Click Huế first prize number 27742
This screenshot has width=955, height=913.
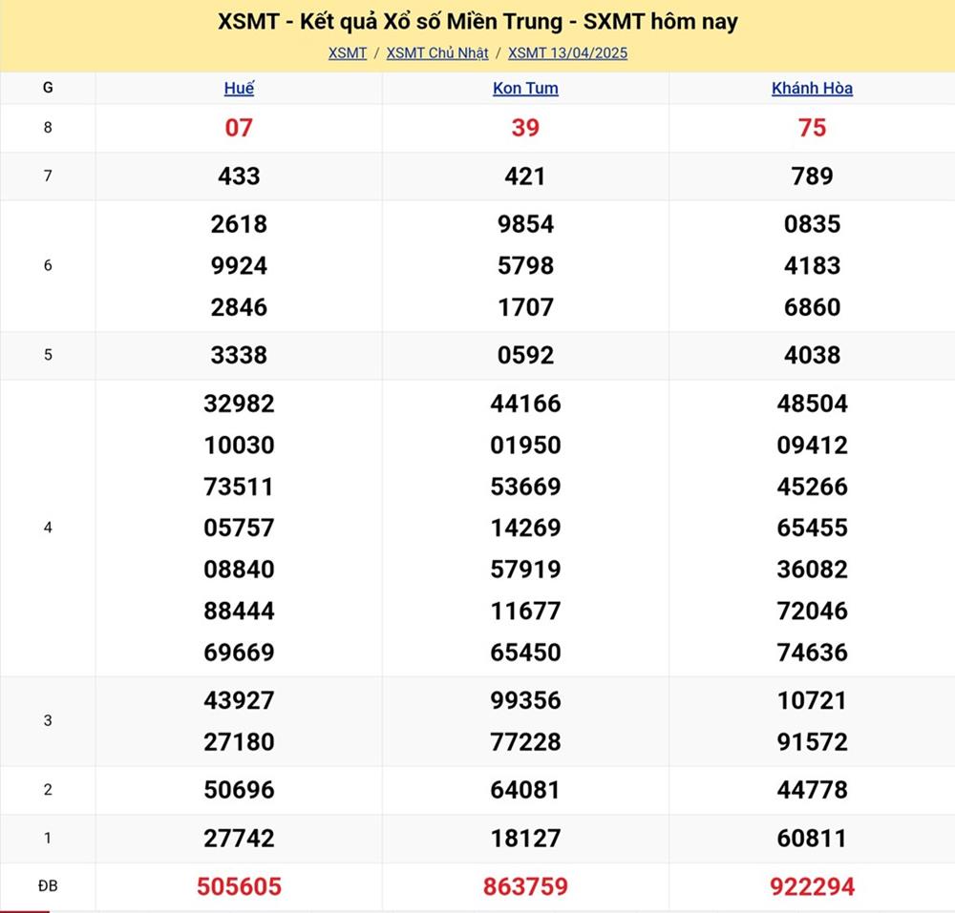[239, 839]
